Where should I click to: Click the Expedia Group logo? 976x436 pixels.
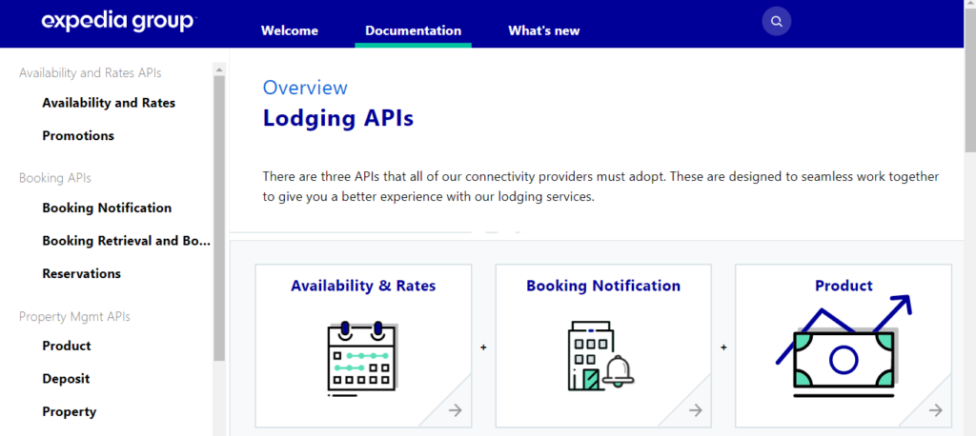118,22
